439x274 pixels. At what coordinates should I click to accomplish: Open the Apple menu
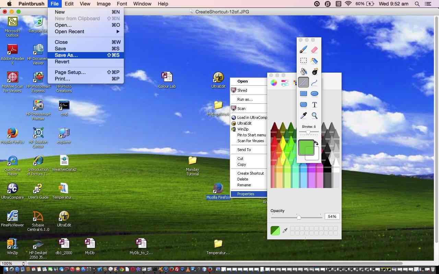[x=9, y=4]
